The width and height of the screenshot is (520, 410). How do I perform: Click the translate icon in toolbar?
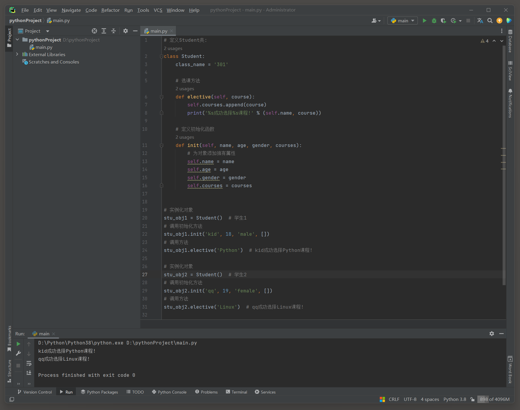click(480, 21)
